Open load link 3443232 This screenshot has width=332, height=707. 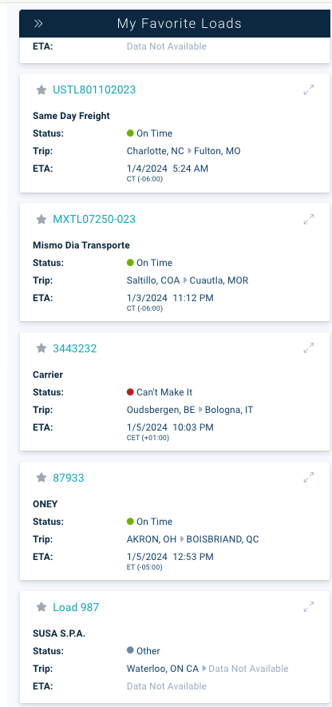75,348
